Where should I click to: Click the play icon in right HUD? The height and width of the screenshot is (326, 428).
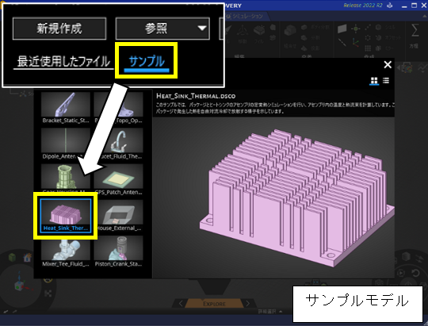[401, 273]
